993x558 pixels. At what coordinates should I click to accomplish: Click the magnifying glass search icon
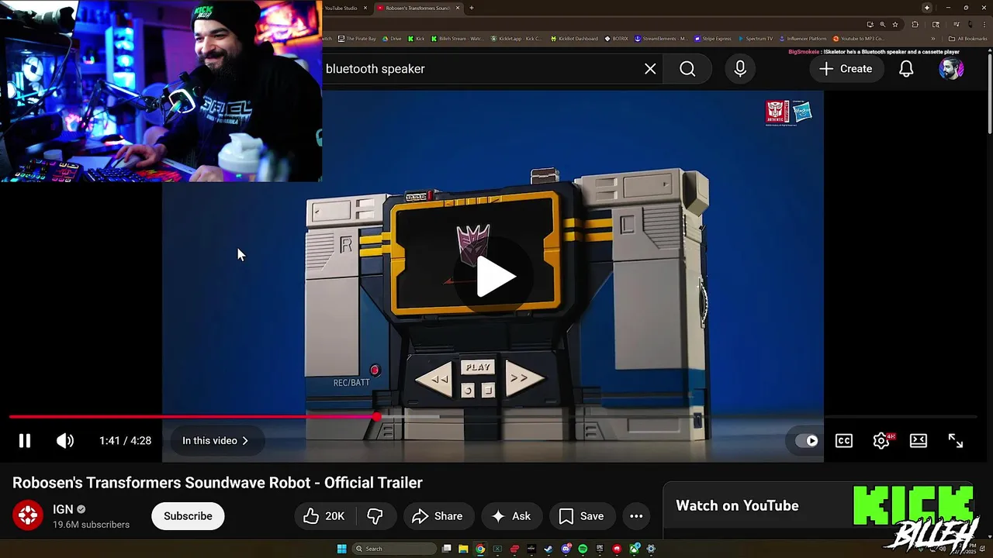click(x=687, y=69)
